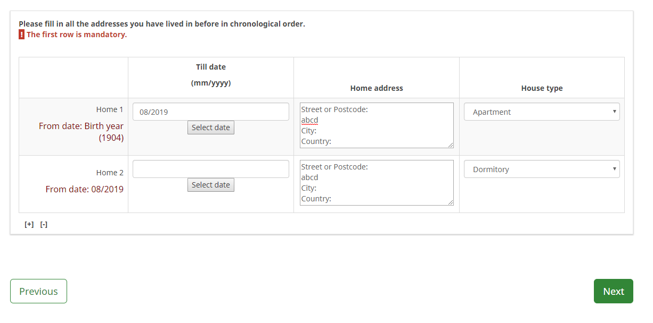Click the Home address column header
Image resolution: width=653 pixels, height=323 pixels.
377,88
